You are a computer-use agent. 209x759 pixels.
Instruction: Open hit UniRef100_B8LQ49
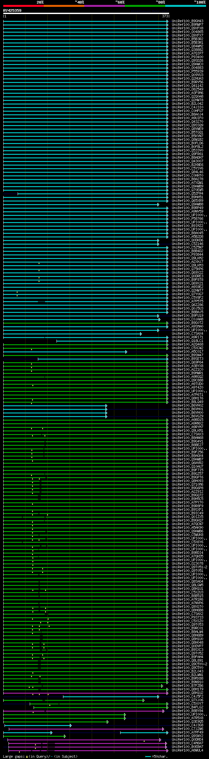coord(187,402)
